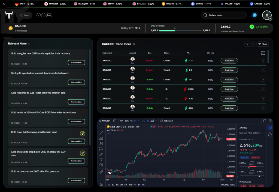Click the Find your market search field

tap(223, 15)
